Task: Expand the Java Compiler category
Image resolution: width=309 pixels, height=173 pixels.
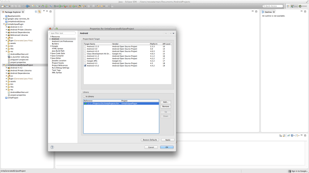Action: coord(51,56)
